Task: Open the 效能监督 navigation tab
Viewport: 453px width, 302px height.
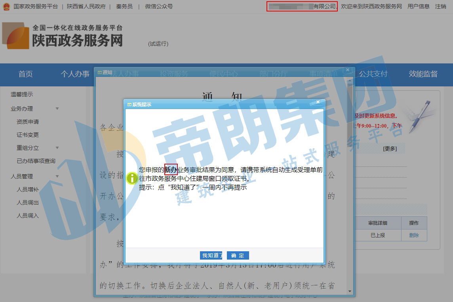Action: point(423,74)
